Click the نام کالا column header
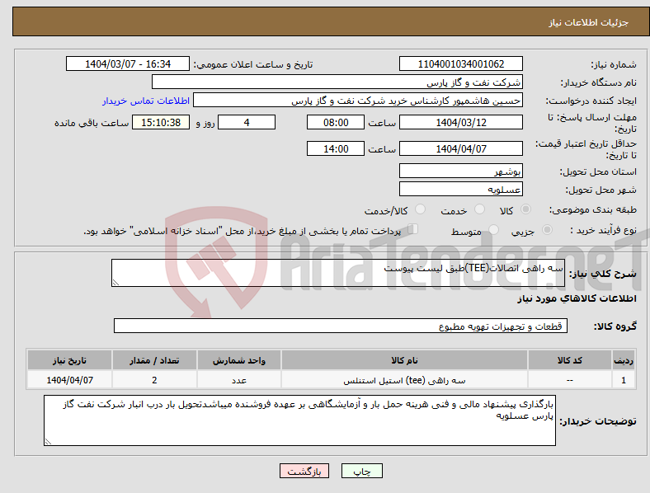The height and width of the screenshot is (493, 650). pyautogui.click(x=404, y=360)
